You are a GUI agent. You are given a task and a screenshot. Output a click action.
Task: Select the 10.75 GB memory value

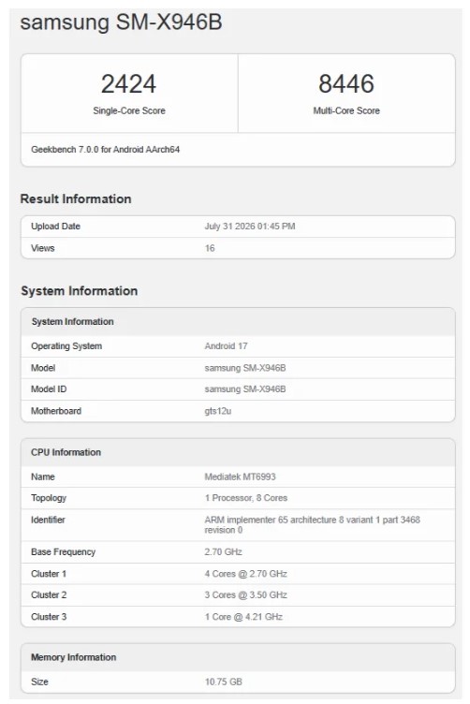click(224, 682)
